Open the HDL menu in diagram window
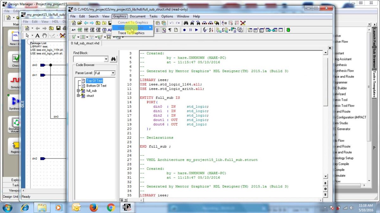 (x=55, y=21)
